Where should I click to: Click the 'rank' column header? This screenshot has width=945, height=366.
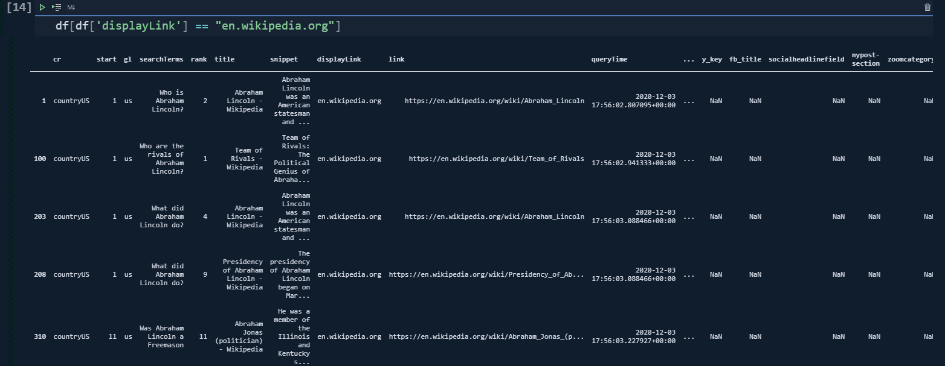pos(199,60)
